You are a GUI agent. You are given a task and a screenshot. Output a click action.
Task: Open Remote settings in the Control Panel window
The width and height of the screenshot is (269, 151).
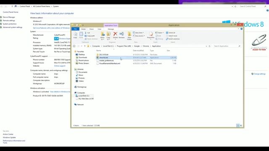[x=9, y=21]
